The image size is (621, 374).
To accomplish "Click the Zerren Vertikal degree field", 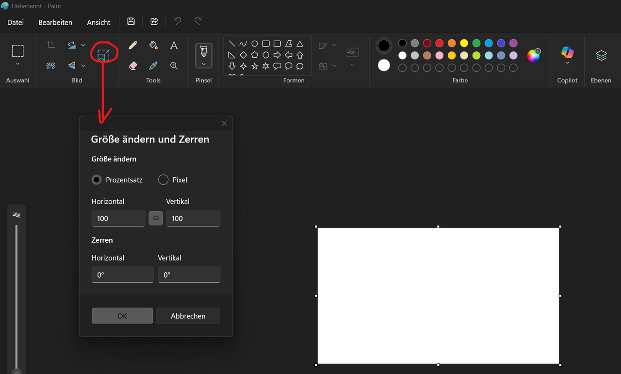I will pyautogui.click(x=189, y=275).
